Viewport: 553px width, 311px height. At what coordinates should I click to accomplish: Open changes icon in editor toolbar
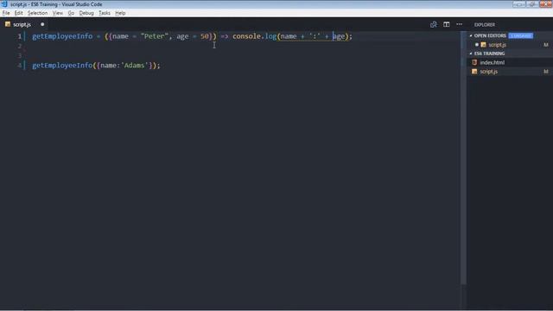tap(434, 24)
